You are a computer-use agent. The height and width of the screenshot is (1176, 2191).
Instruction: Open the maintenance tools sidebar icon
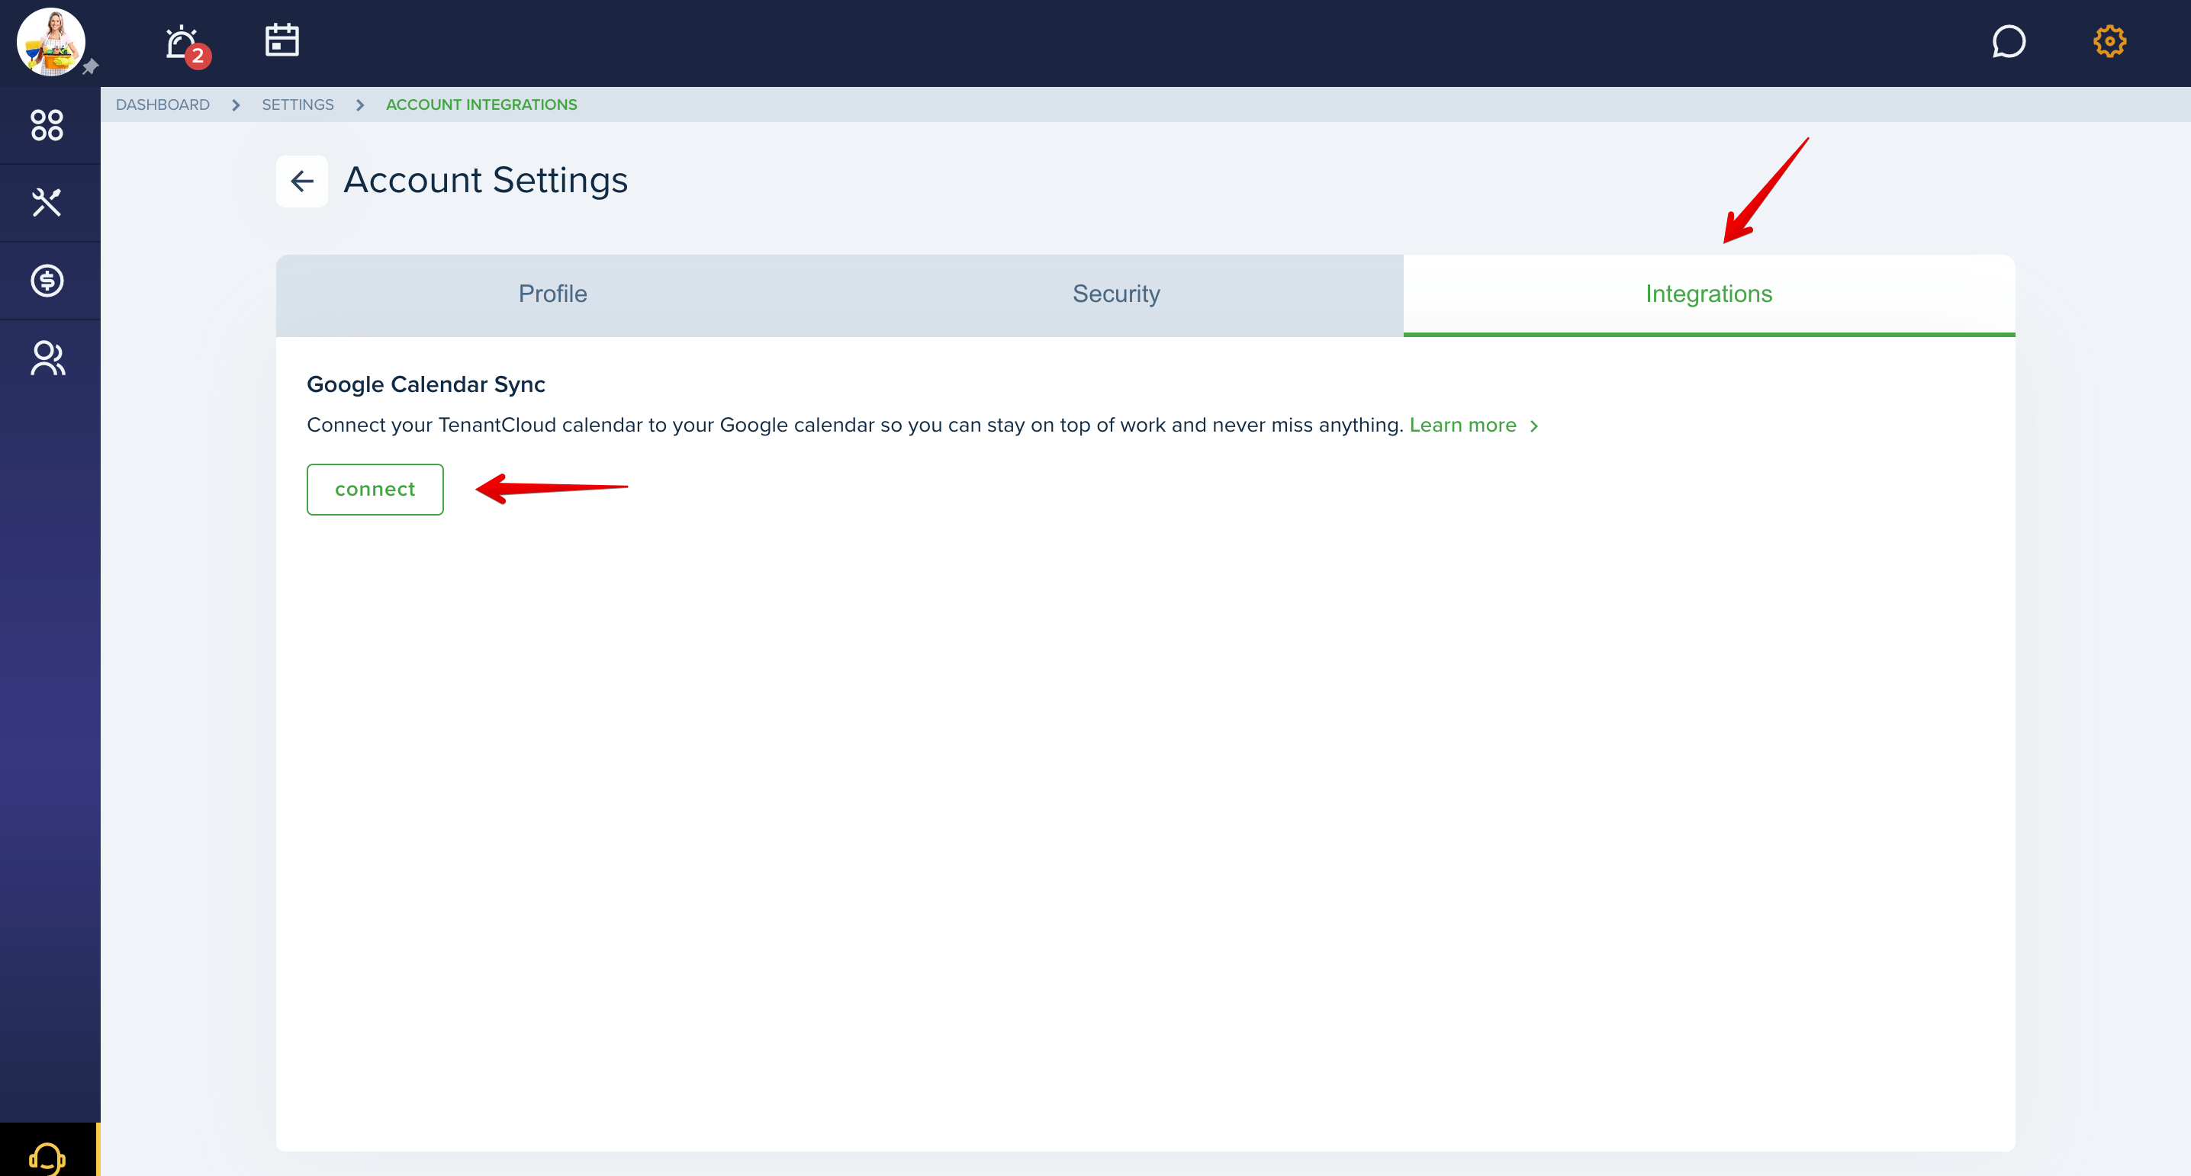coord(47,202)
